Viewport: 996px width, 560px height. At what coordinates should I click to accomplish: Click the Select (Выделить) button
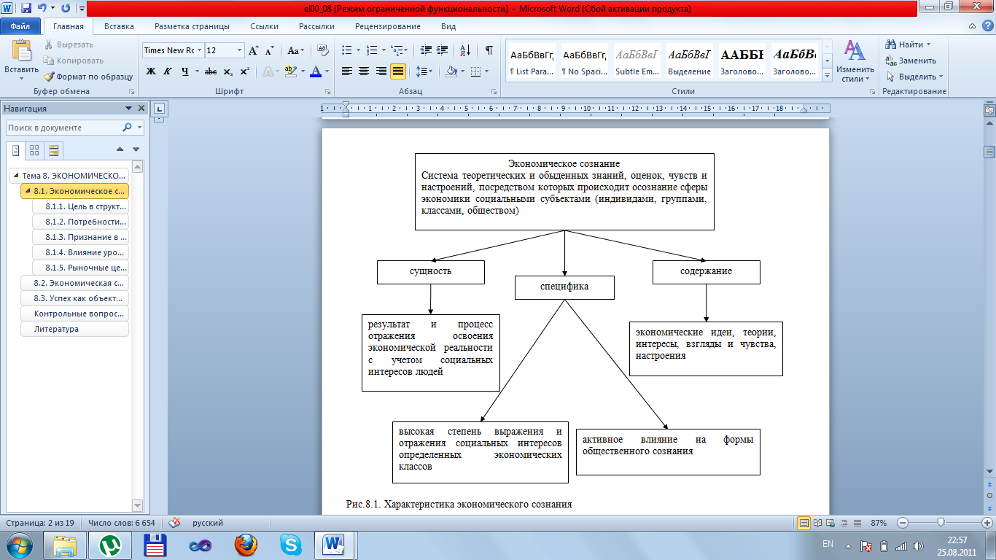click(914, 77)
